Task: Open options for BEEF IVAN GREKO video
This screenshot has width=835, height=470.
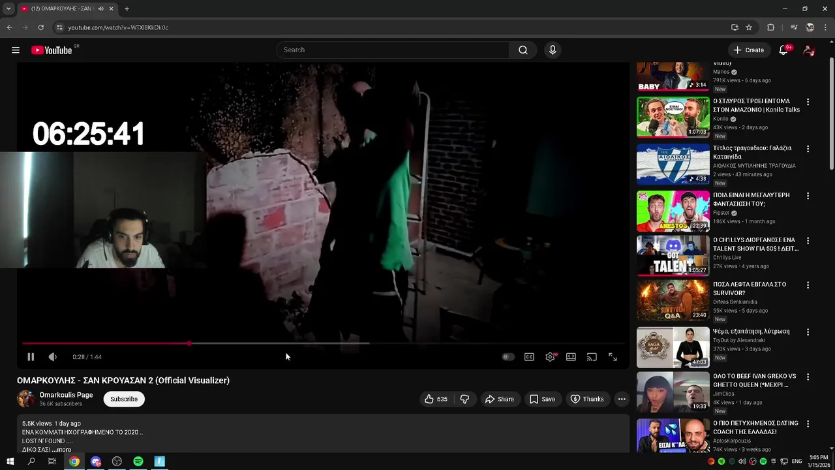Action: tap(808, 377)
